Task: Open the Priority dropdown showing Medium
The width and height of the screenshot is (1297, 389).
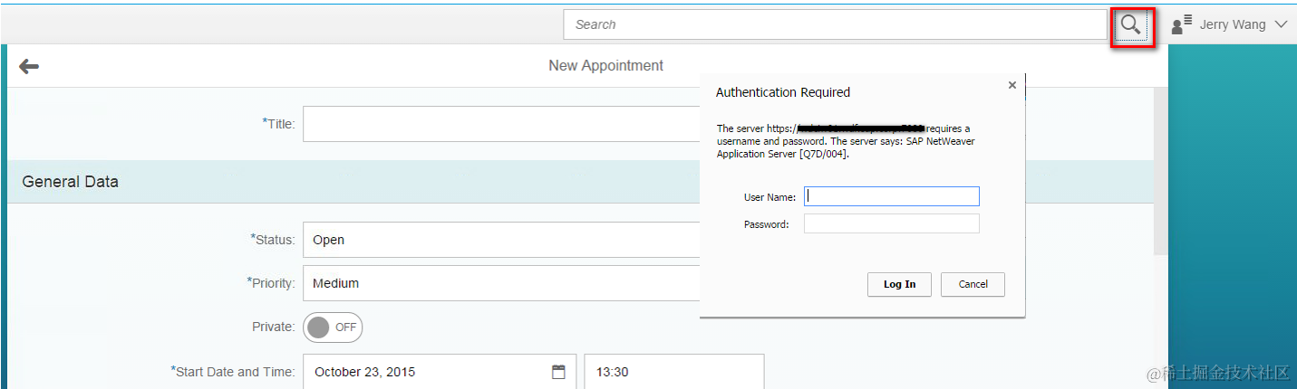Action: [x=501, y=283]
